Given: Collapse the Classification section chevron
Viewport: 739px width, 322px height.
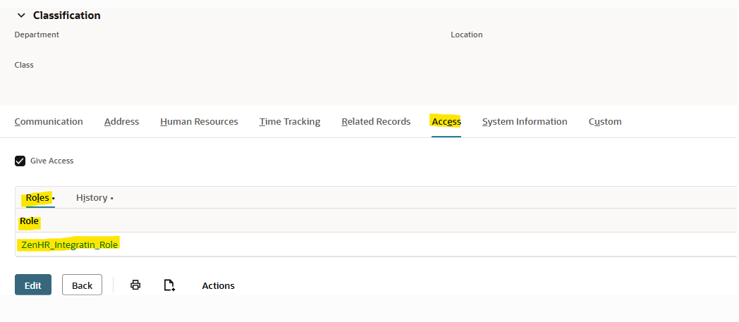Looking at the screenshot, I should [x=21, y=16].
